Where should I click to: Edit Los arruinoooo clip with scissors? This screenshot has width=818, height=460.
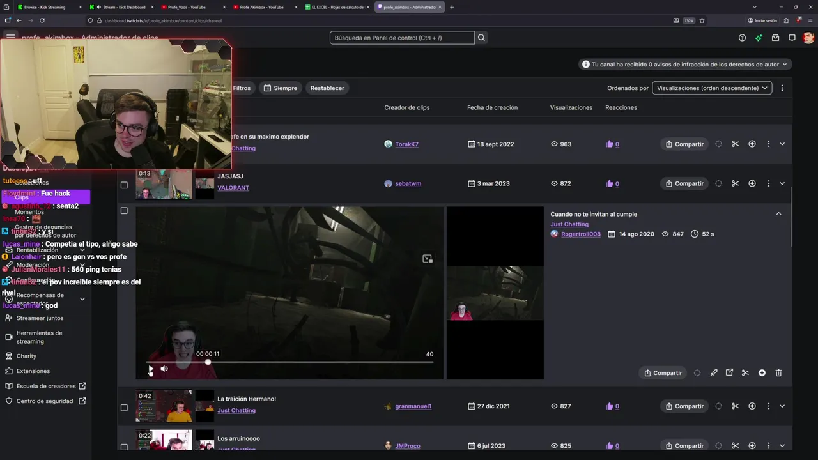click(736, 446)
